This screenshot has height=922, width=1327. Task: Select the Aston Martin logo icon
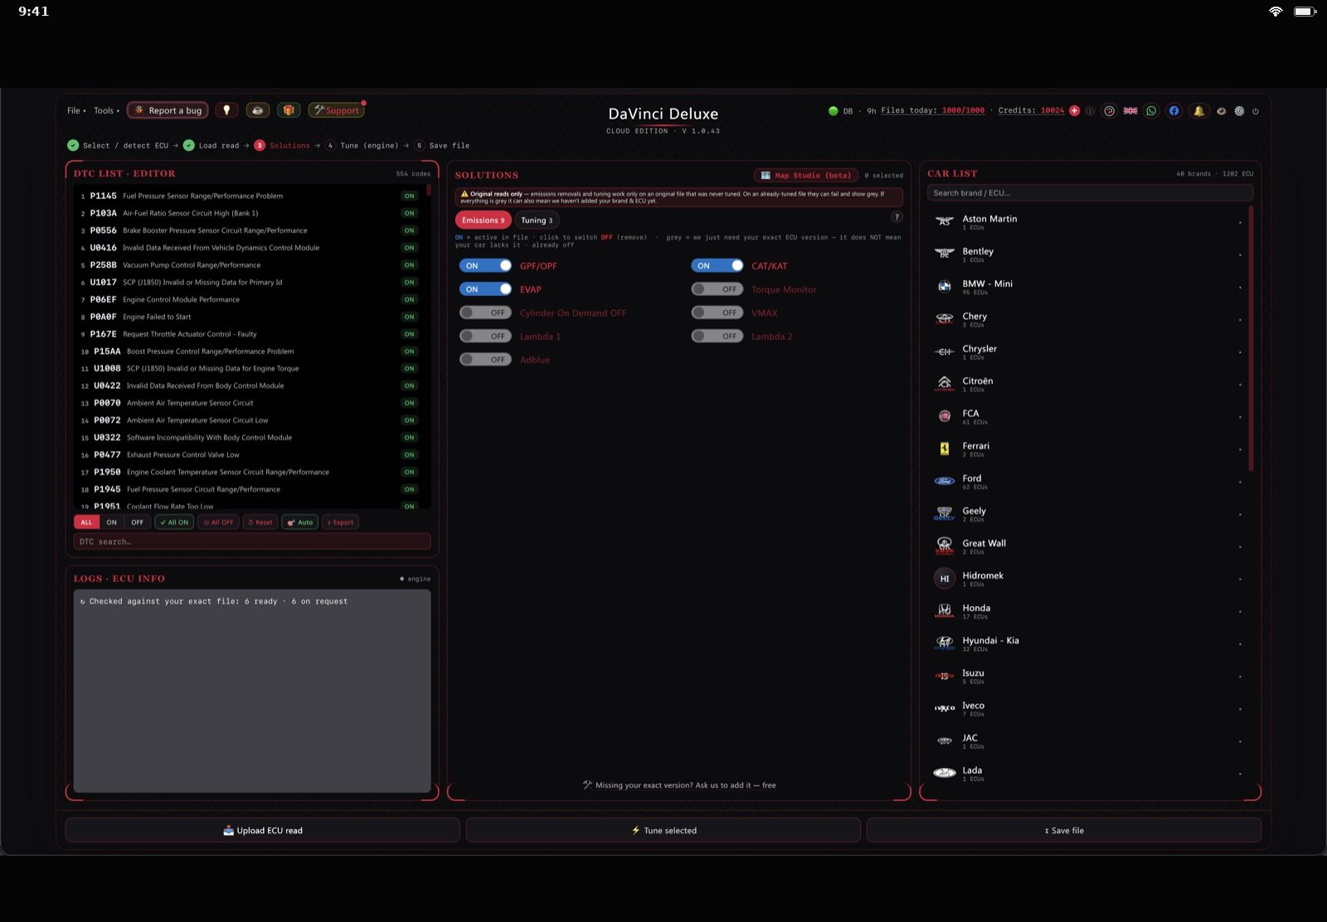(x=945, y=221)
